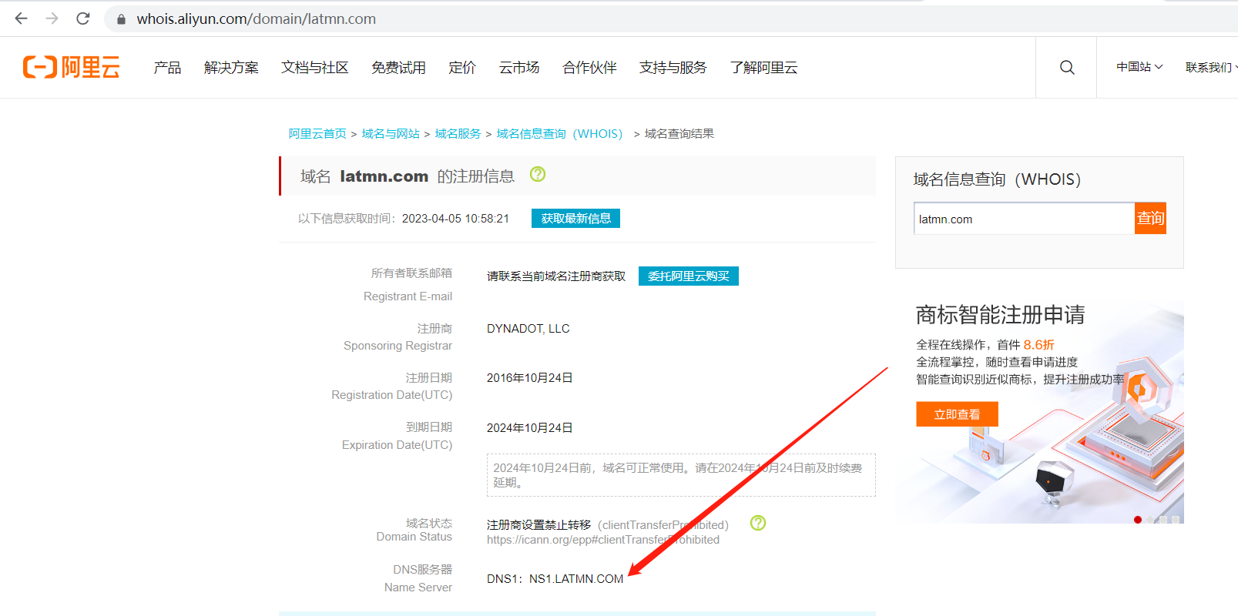Screen dimensions: 1238x616
Task: Select the first red carousel dot
Action: point(1138,520)
